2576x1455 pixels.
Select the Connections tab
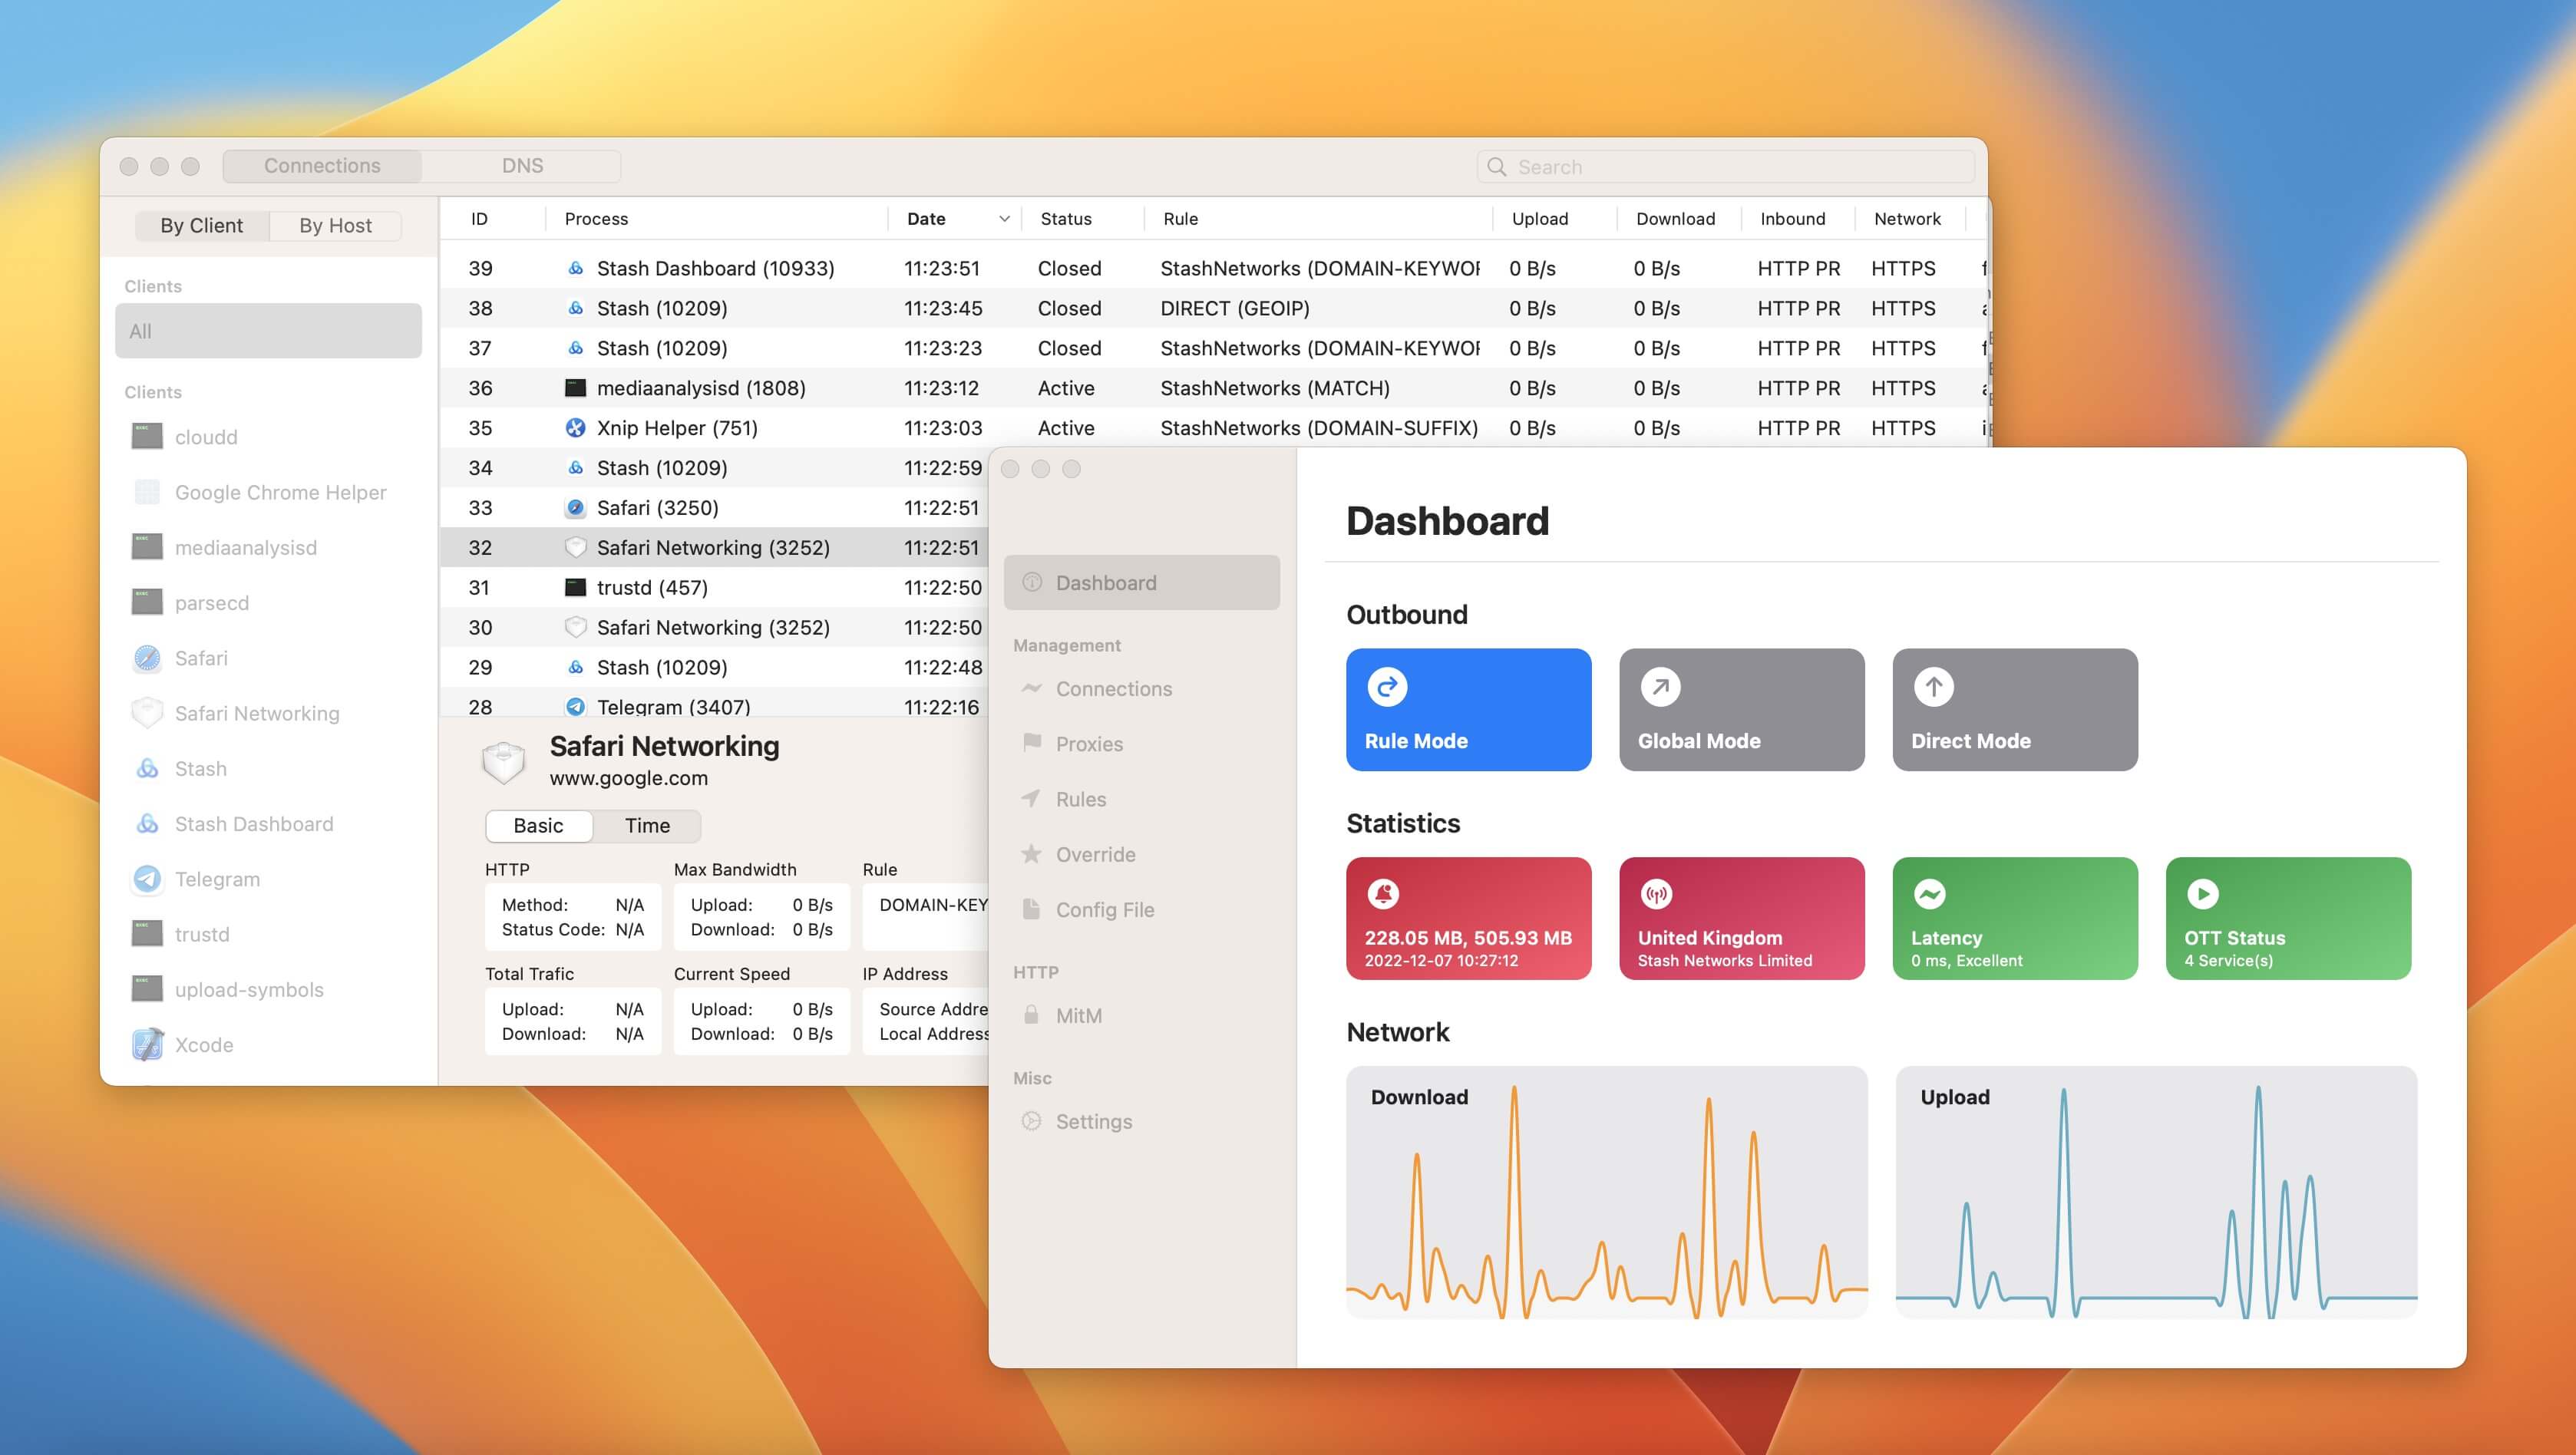[x=322, y=165]
